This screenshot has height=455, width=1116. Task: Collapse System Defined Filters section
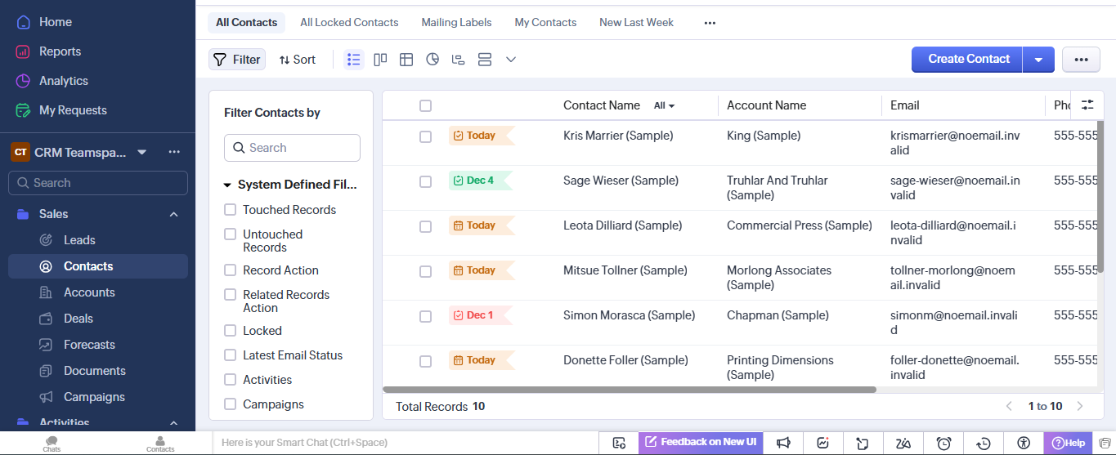point(227,185)
